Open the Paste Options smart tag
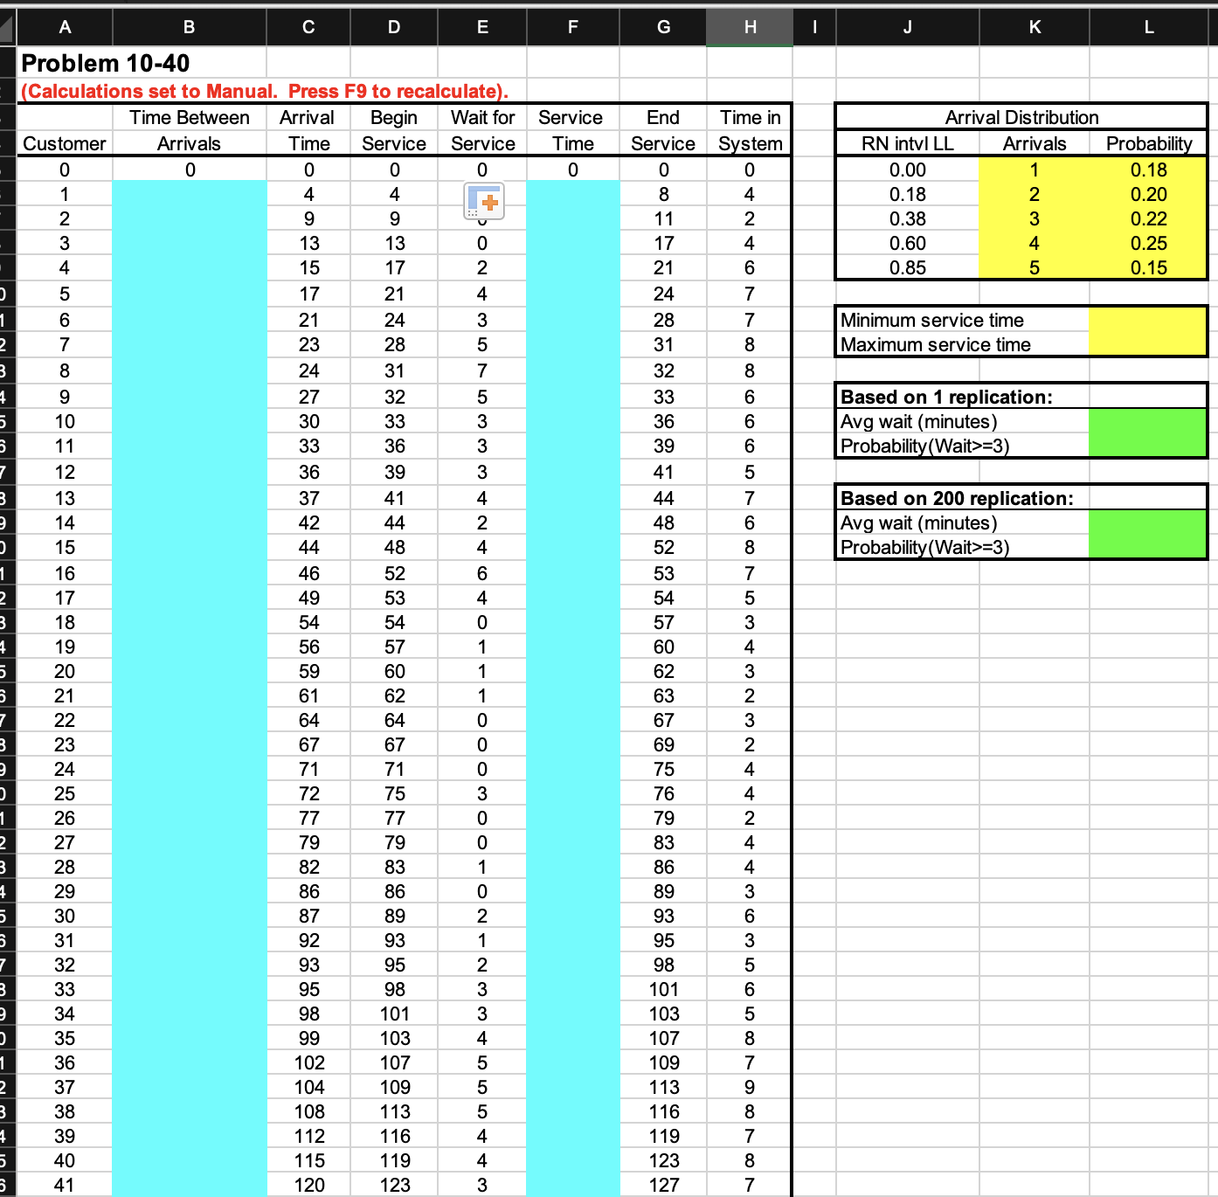 click(x=485, y=201)
